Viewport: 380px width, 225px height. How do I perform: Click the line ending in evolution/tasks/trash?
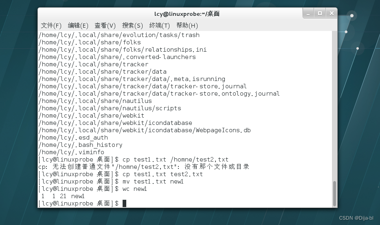pos(119,35)
